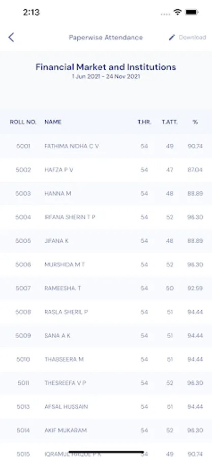Select MURSHIDA M T row
The height and width of the screenshot is (457, 212).
[x=106, y=265]
